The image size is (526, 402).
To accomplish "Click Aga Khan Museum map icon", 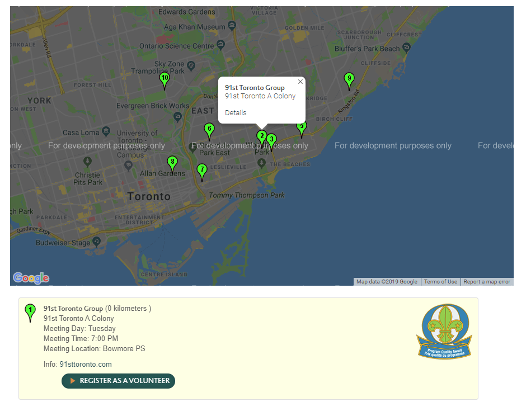I will pyautogui.click(x=232, y=26).
